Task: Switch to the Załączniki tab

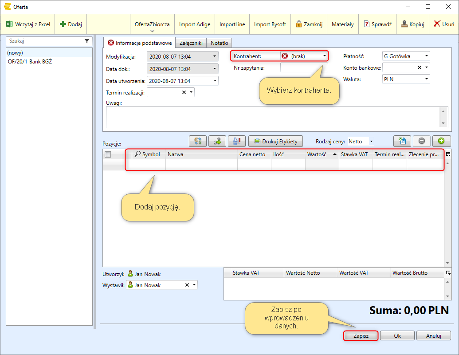Action: coord(191,43)
